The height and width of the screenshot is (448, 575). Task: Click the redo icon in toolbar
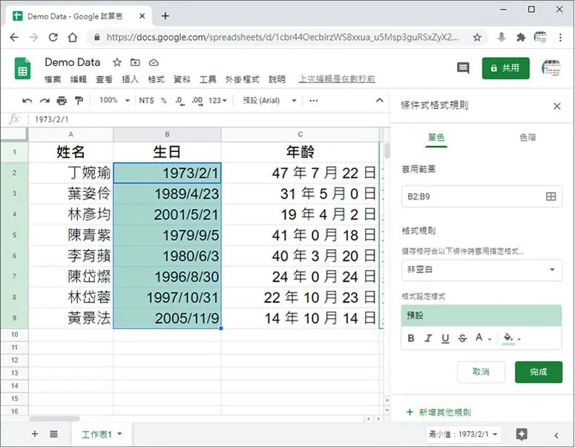[45, 101]
